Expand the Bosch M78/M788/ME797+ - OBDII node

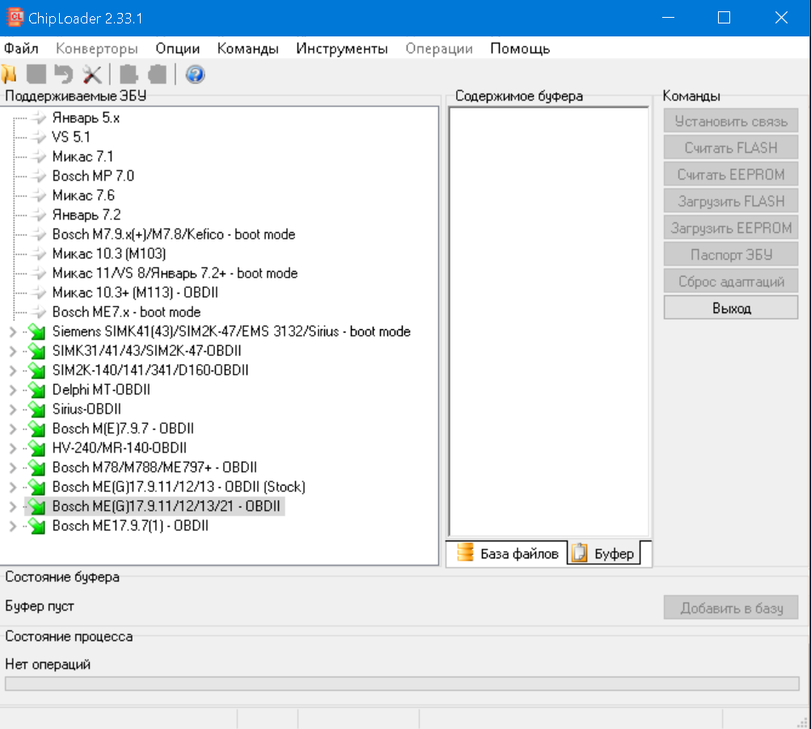(x=12, y=468)
